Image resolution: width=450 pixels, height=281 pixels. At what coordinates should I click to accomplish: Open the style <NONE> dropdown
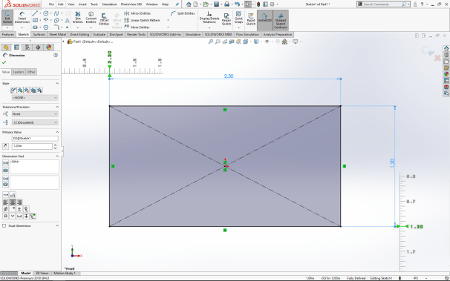click(35, 98)
